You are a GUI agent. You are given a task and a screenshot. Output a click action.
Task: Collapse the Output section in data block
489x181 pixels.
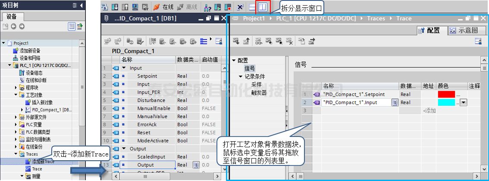pos(124,149)
